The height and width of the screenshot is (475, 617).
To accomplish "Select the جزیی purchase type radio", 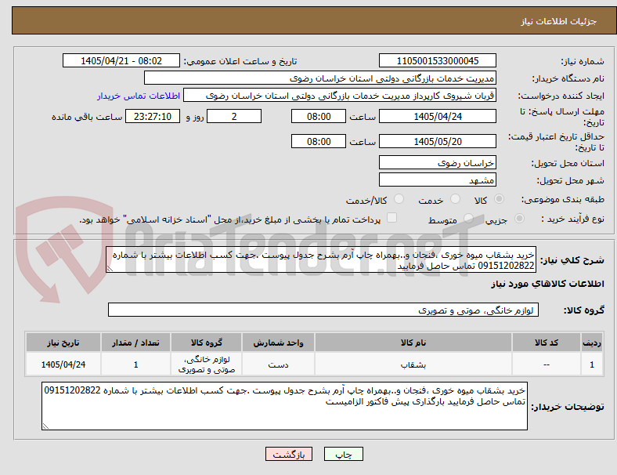I will click(x=519, y=218).
